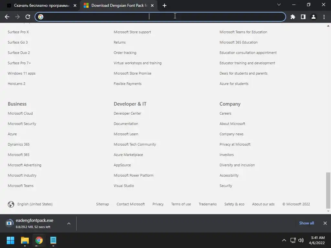Open the Chrome extensions puzzle icon
The height and width of the screenshot is (248, 331).
293,17
